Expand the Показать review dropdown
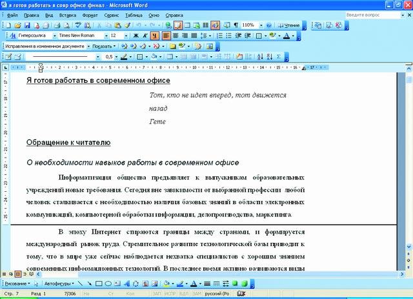This screenshot has height=299, width=413. tap(104, 46)
